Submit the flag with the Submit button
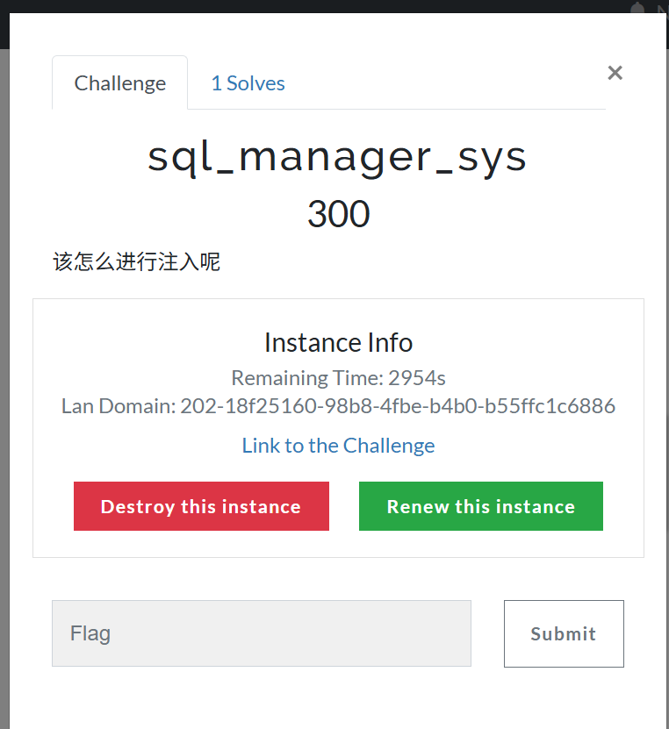 pos(564,633)
